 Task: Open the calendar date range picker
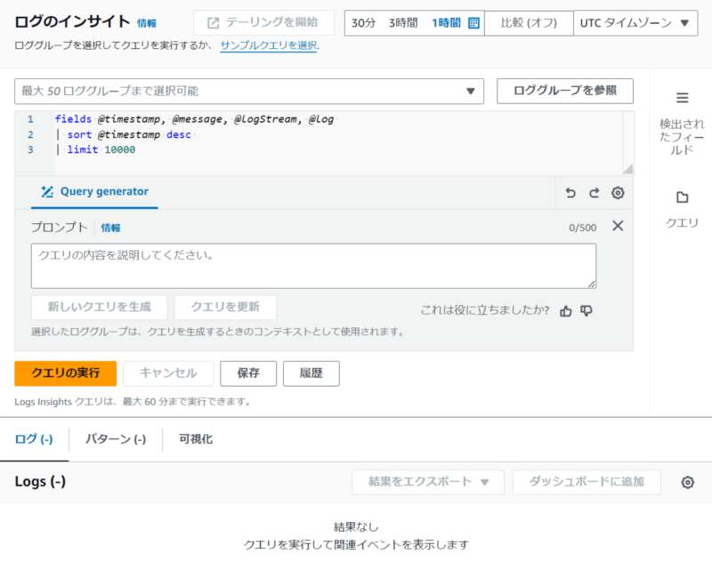[x=475, y=25]
